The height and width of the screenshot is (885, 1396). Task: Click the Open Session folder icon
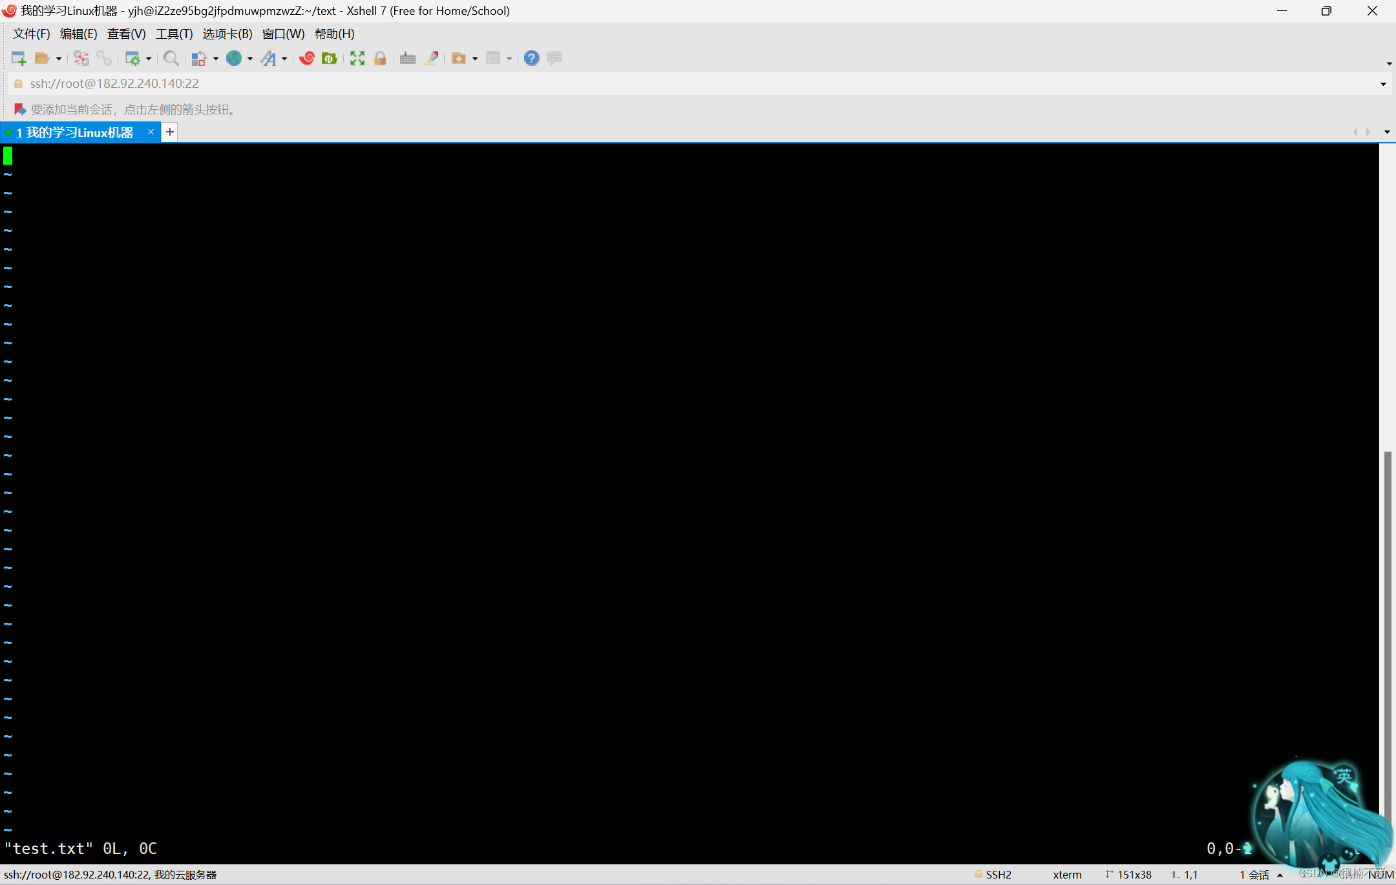point(42,58)
